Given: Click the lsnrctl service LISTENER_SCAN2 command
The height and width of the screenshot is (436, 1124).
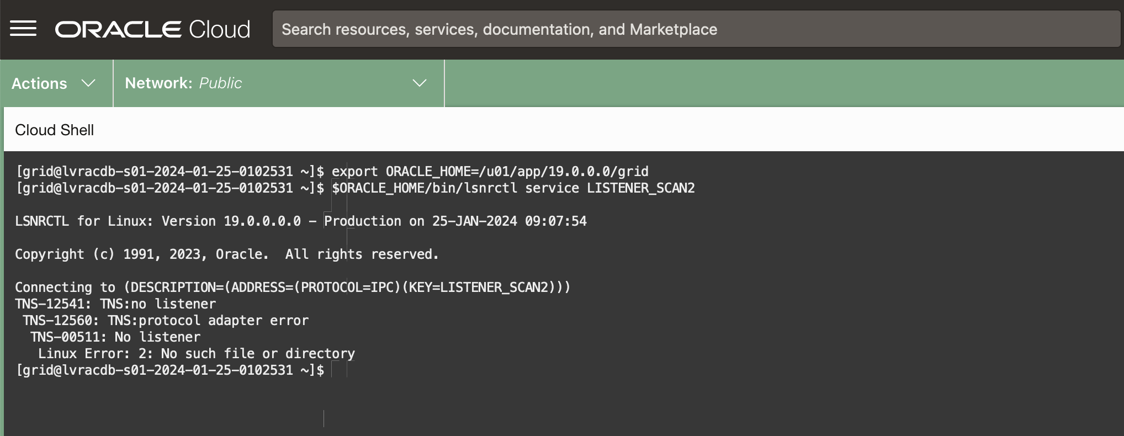Looking at the screenshot, I should click(x=513, y=188).
